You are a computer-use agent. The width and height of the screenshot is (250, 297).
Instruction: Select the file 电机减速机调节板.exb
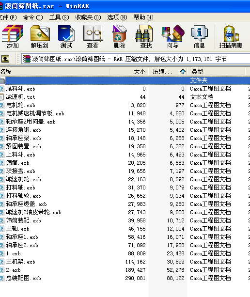pos(35,113)
